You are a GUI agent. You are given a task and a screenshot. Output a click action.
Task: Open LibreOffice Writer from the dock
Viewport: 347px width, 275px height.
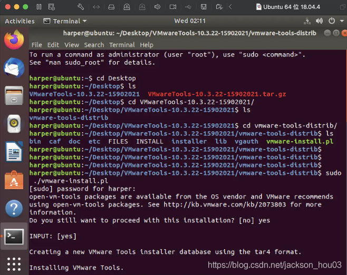click(14, 152)
